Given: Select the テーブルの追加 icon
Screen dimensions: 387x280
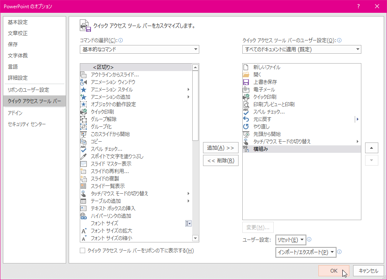Looking at the screenshot, I should [x=84, y=201].
